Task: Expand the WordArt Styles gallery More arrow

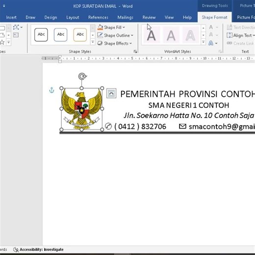Action: (x=203, y=42)
